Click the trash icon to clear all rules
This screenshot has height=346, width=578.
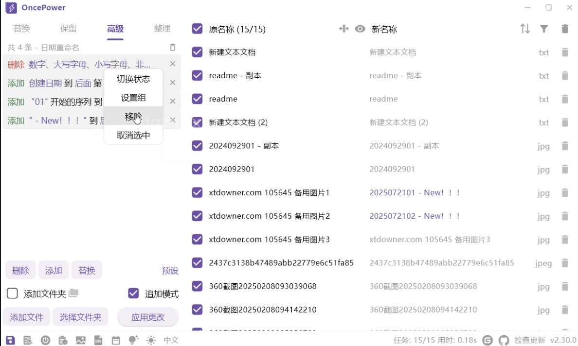tap(173, 48)
